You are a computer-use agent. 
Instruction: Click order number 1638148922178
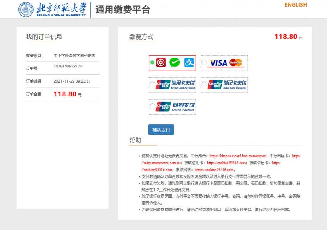[x=68, y=66]
